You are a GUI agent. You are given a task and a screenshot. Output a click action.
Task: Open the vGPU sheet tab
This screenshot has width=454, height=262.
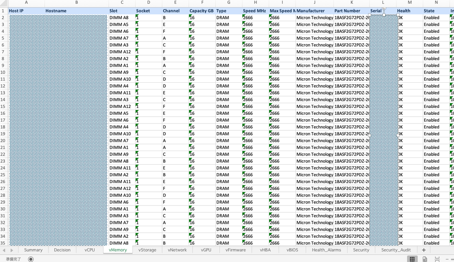coord(206,250)
